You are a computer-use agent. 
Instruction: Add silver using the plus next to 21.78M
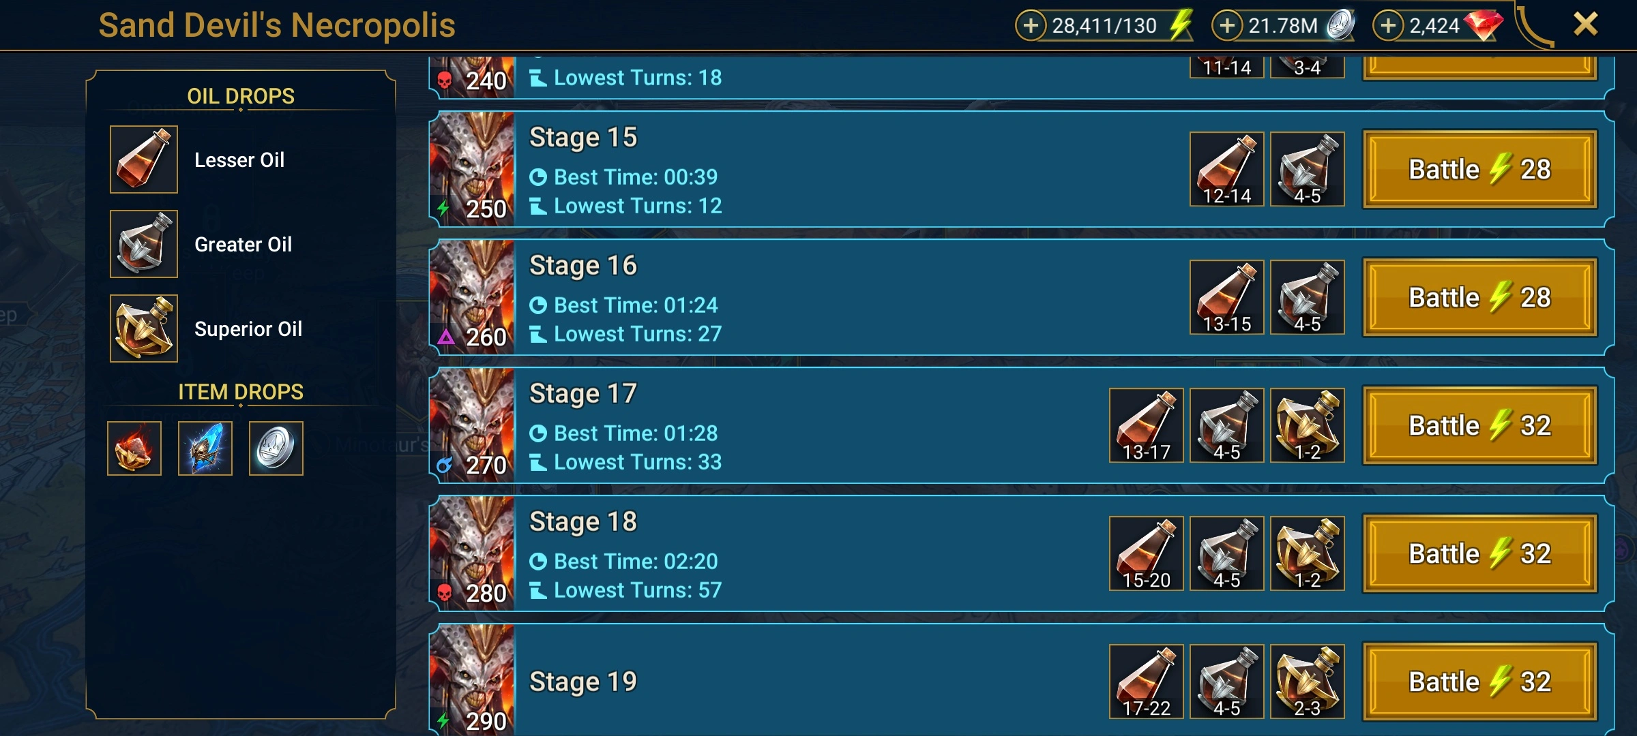pyautogui.click(x=1227, y=26)
